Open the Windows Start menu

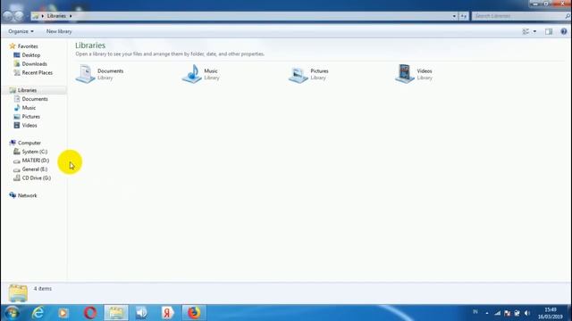click(12, 313)
